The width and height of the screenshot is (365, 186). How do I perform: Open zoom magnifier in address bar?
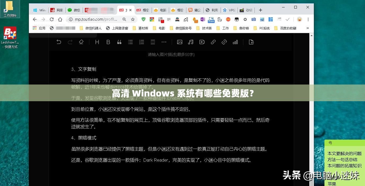click(x=124, y=19)
